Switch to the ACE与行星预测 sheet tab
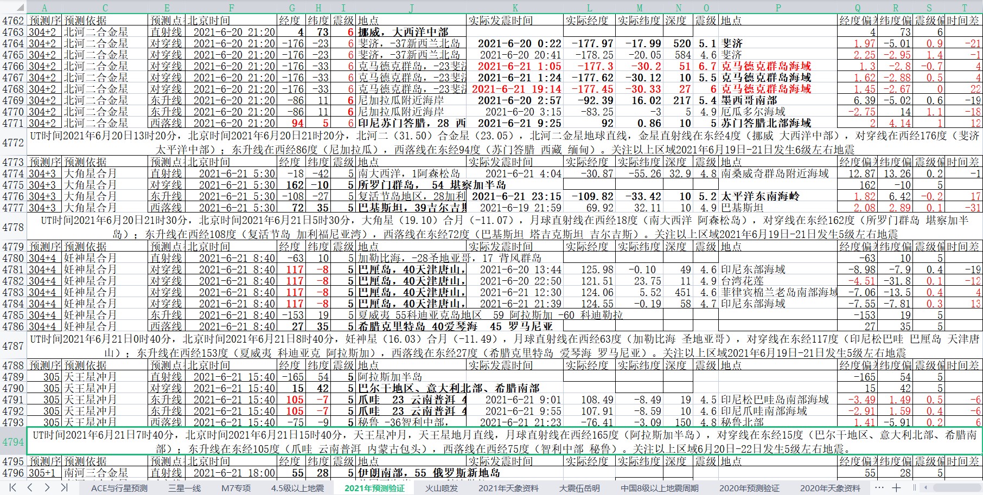The height and width of the screenshot is (495, 983). (119, 488)
